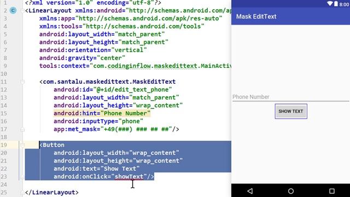Screen dimensions: 350x197
Task: Tap the Android home navigation button
Action: [291, 191]
